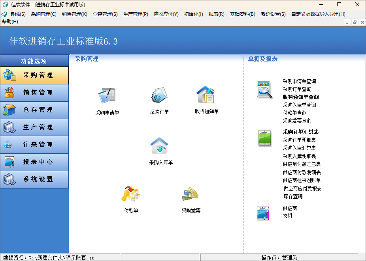Click the 生产管理 gear icon

(x=9, y=127)
